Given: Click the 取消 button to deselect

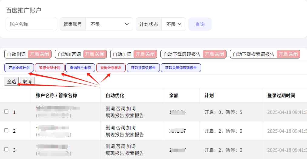Looking at the screenshot, I should point(27,81).
